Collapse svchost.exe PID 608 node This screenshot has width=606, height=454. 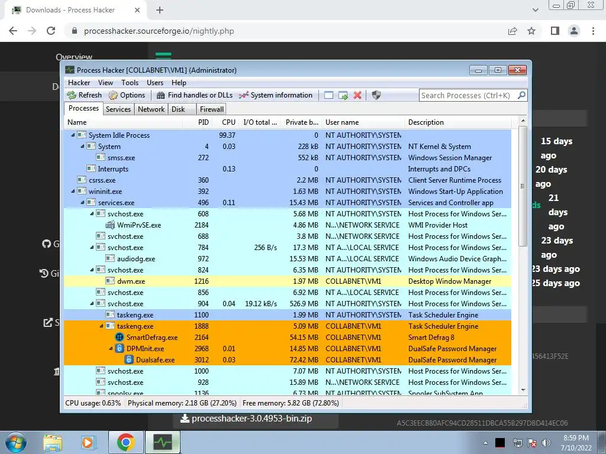click(x=92, y=213)
